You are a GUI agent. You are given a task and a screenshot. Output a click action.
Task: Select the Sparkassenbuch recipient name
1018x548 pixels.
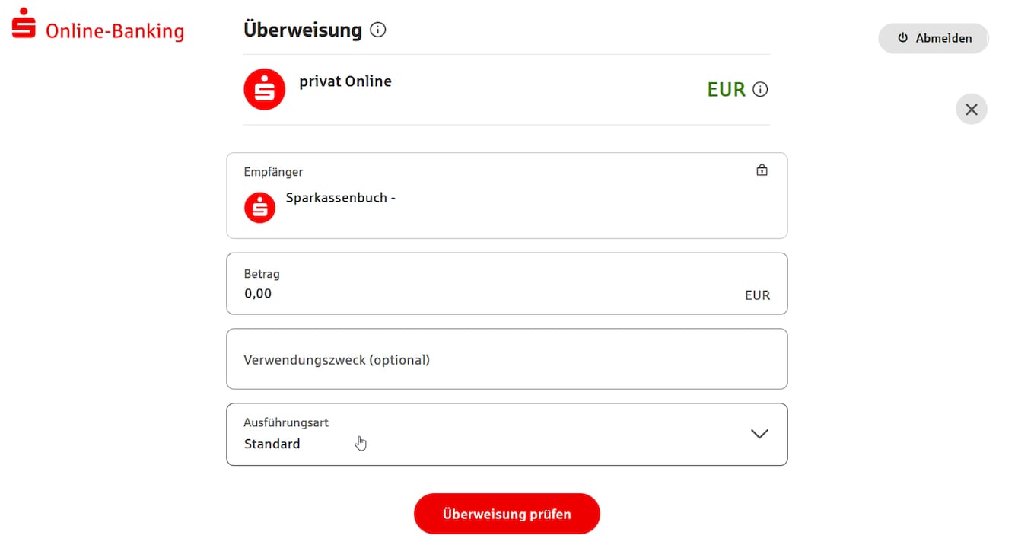(340, 197)
